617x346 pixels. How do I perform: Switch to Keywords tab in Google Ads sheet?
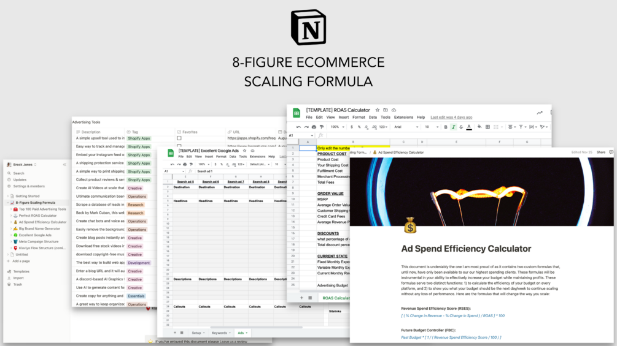221,333
